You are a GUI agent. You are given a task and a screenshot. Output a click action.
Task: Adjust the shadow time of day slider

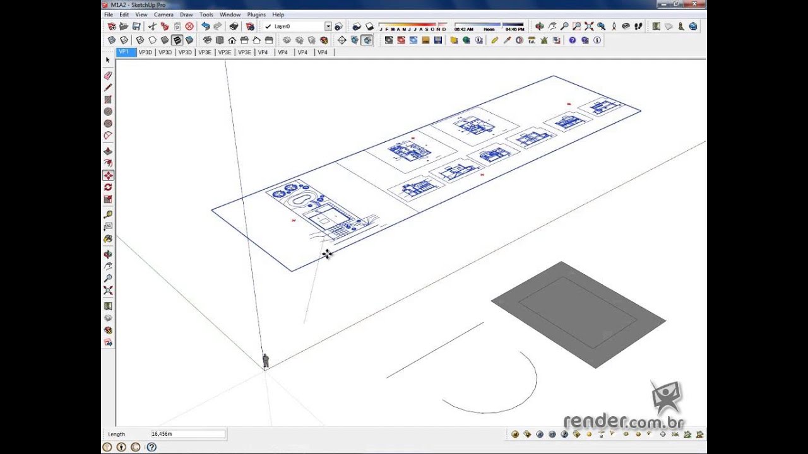coord(489,26)
